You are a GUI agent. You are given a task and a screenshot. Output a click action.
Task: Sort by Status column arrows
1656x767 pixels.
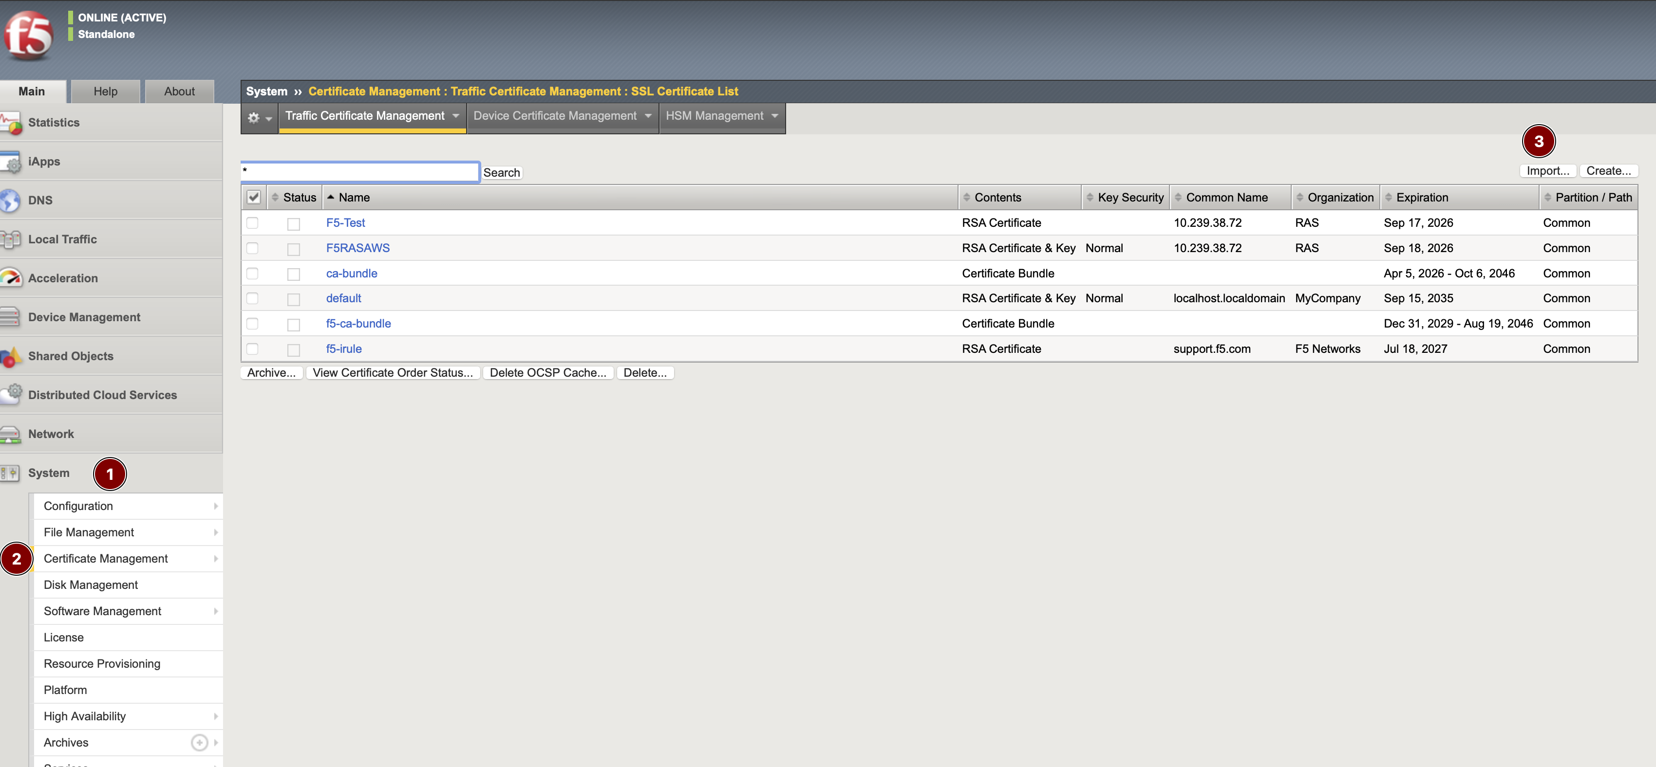[x=275, y=197]
